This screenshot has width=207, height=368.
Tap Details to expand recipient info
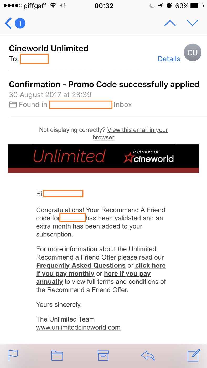point(169,59)
